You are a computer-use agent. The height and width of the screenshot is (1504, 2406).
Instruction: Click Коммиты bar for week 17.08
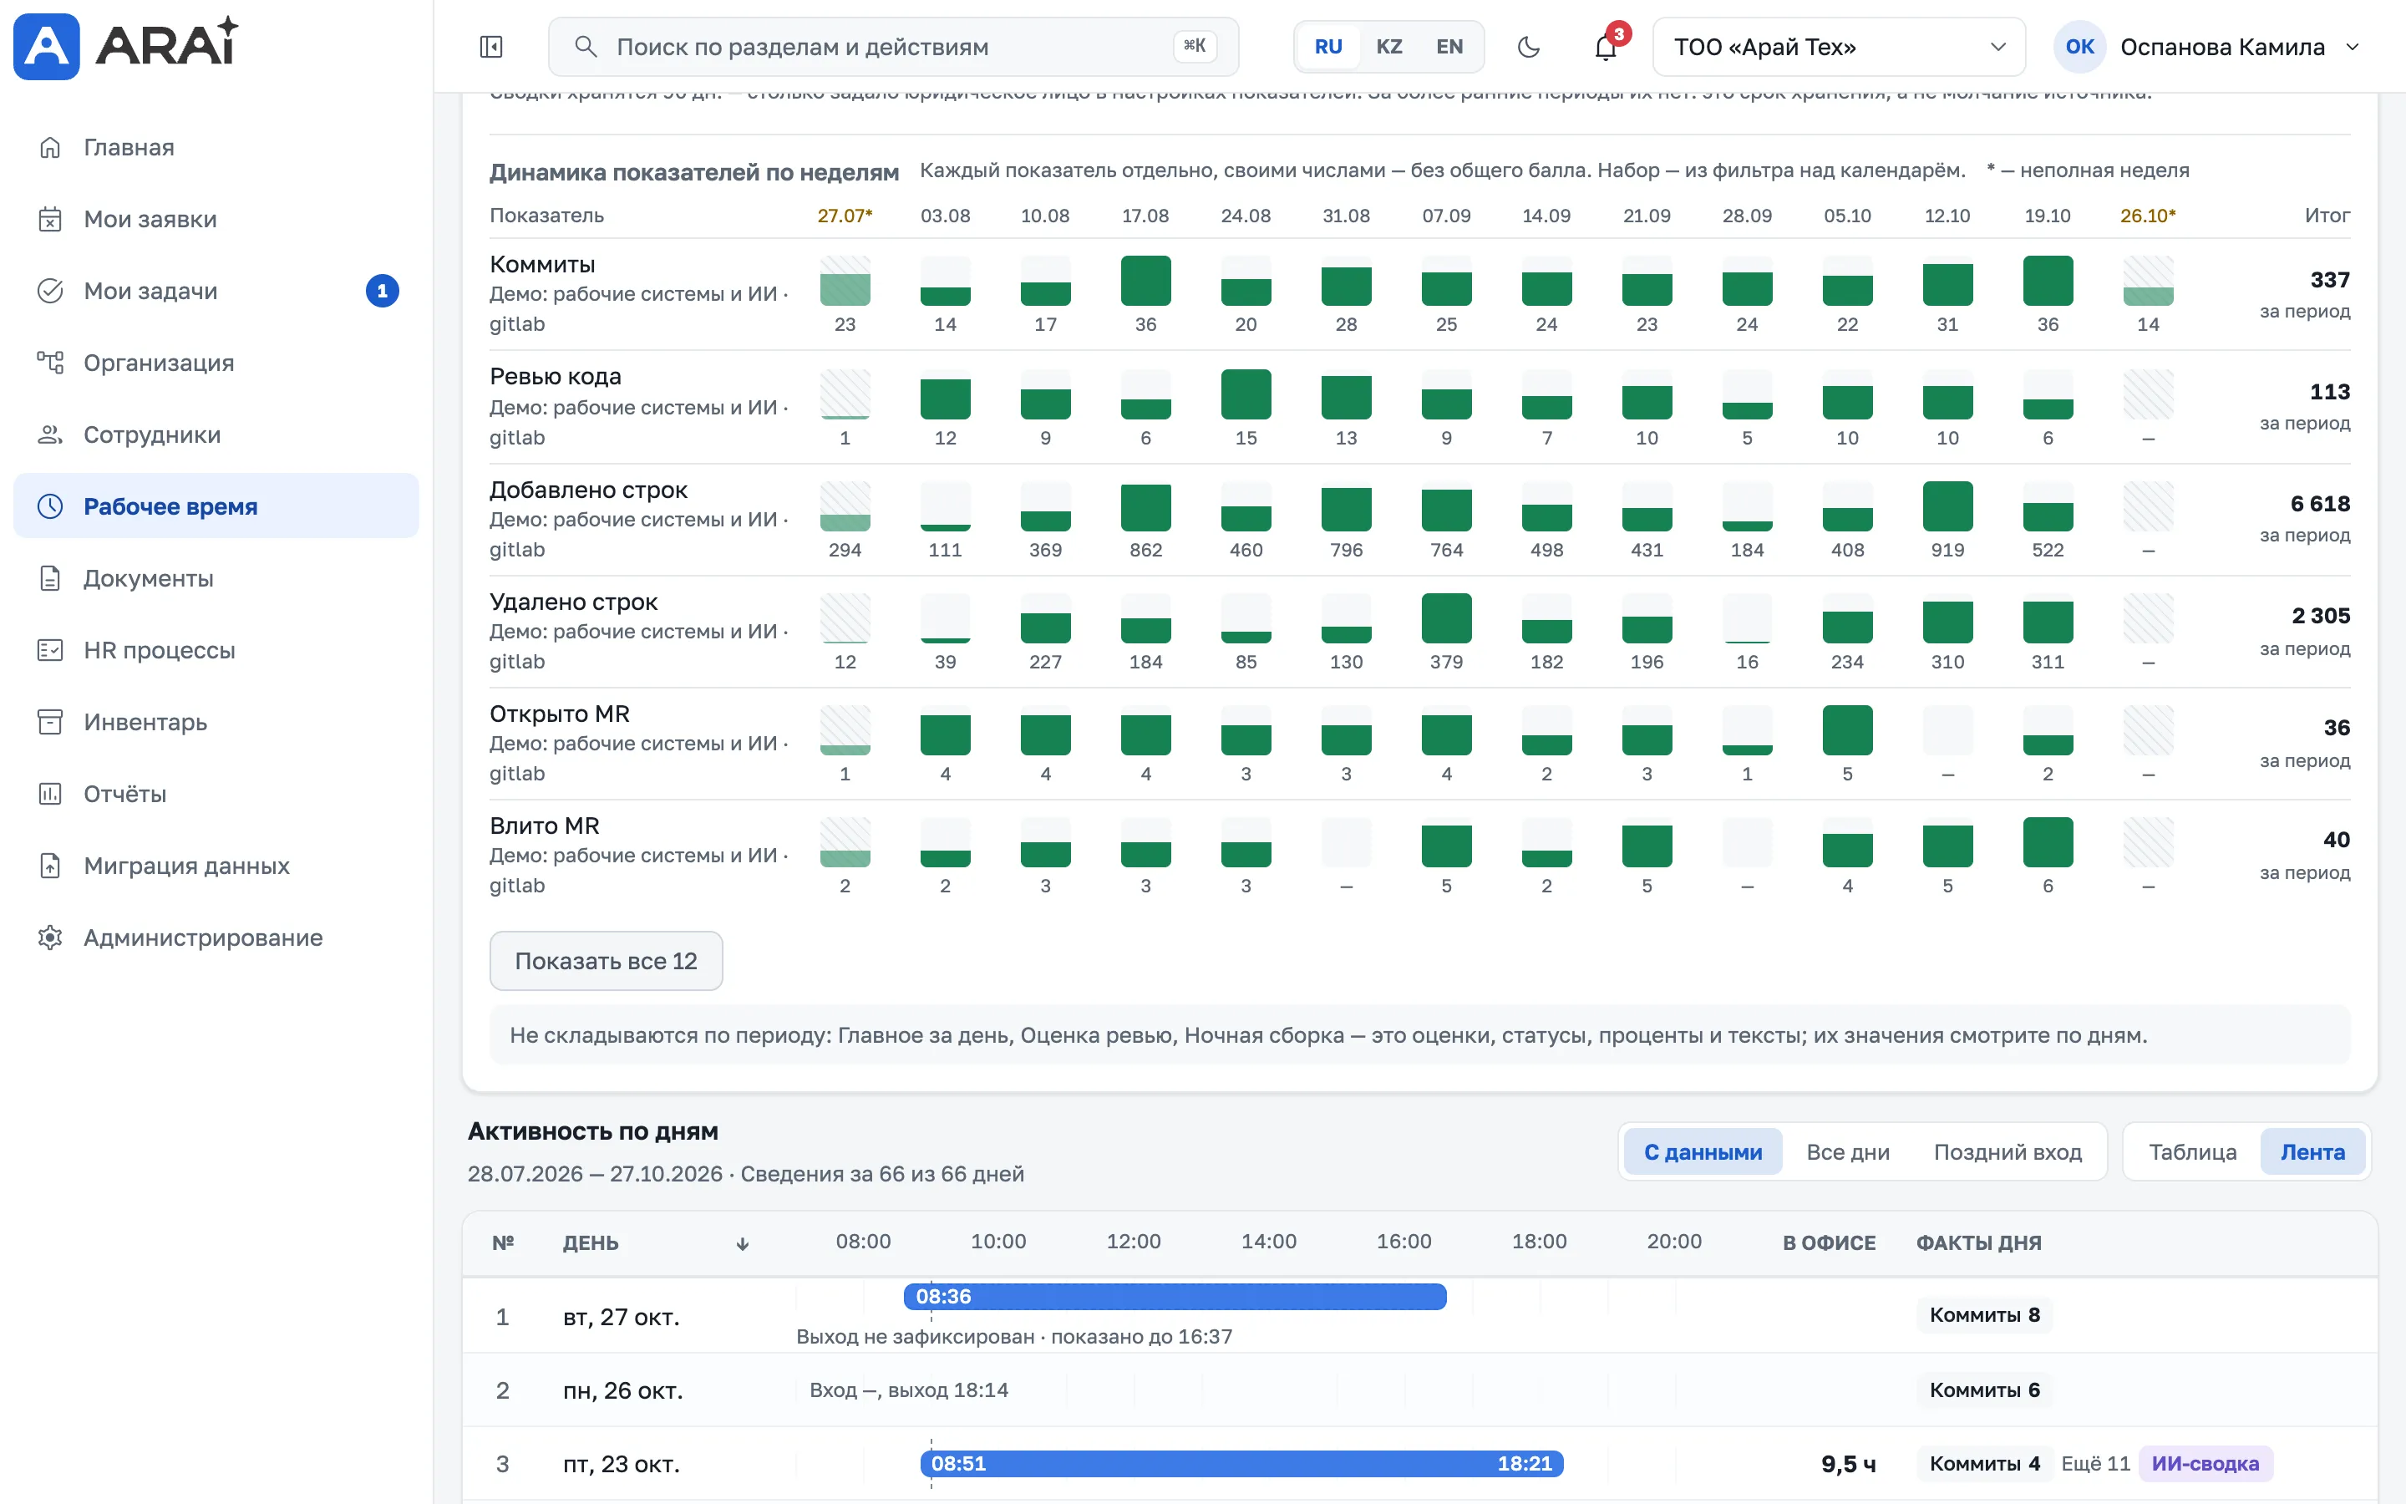pos(1145,281)
